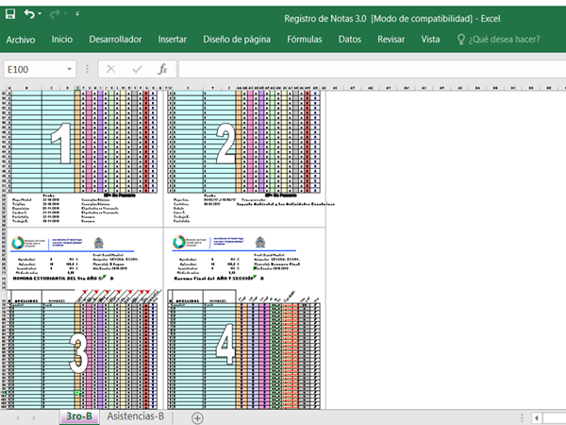This screenshot has height=425, width=566.
Task: Select the 3ro-B sheet tab
Action: (79, 416)
